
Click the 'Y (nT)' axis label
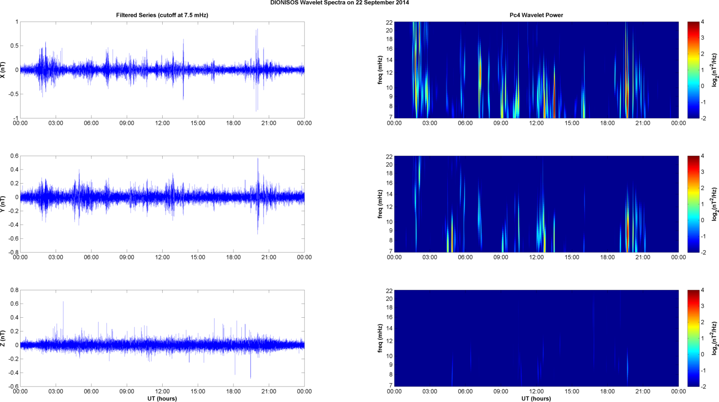3,204
